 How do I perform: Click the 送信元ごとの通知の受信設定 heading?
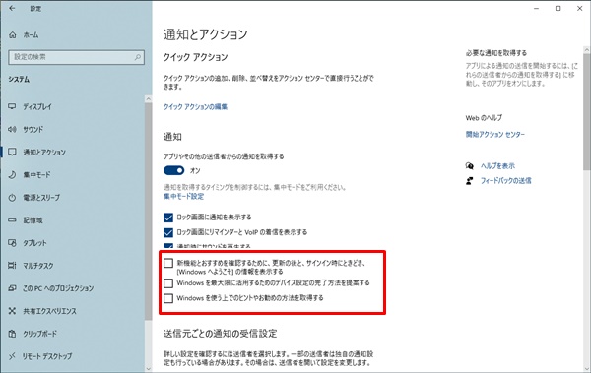(220, 334)
